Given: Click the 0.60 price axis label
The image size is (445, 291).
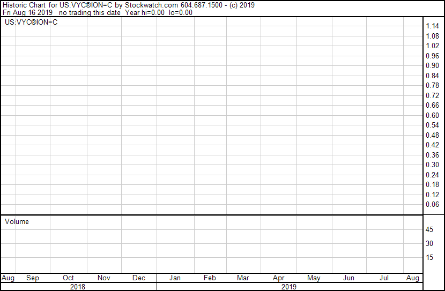Looking at the screenshot, I should coord(432,115).
